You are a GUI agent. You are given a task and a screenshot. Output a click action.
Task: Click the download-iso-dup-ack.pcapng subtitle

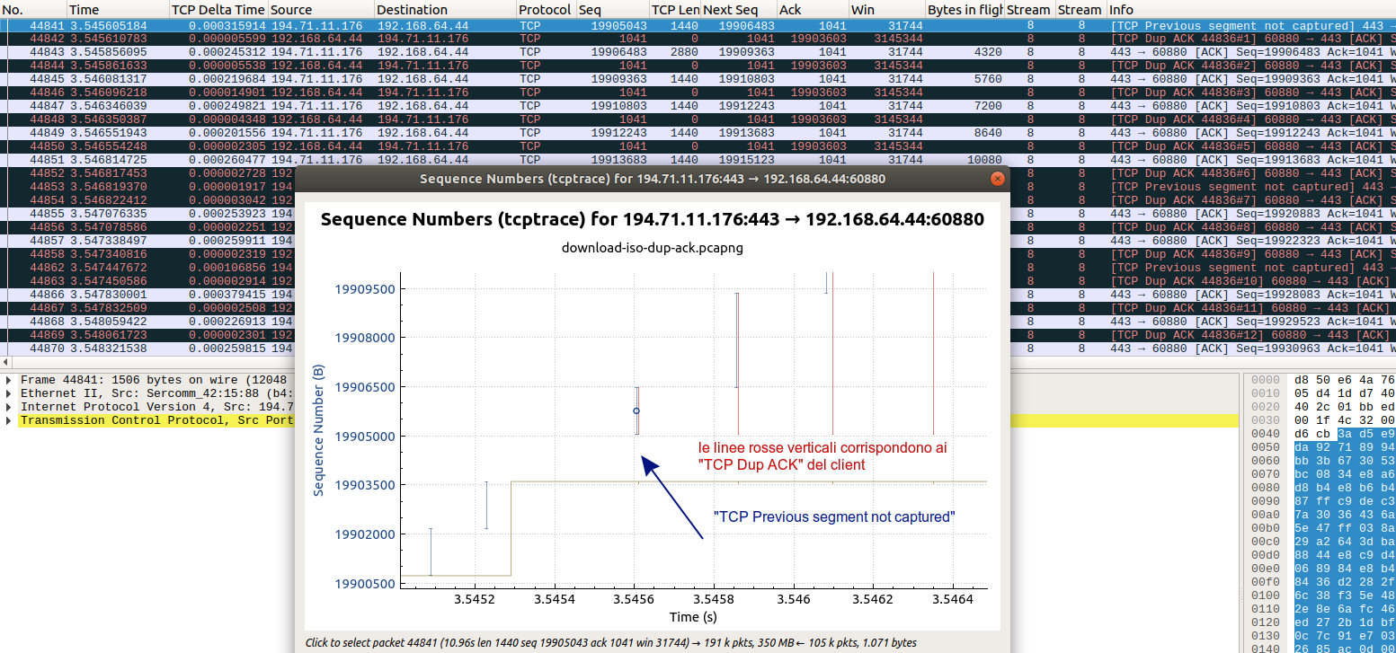653,248
